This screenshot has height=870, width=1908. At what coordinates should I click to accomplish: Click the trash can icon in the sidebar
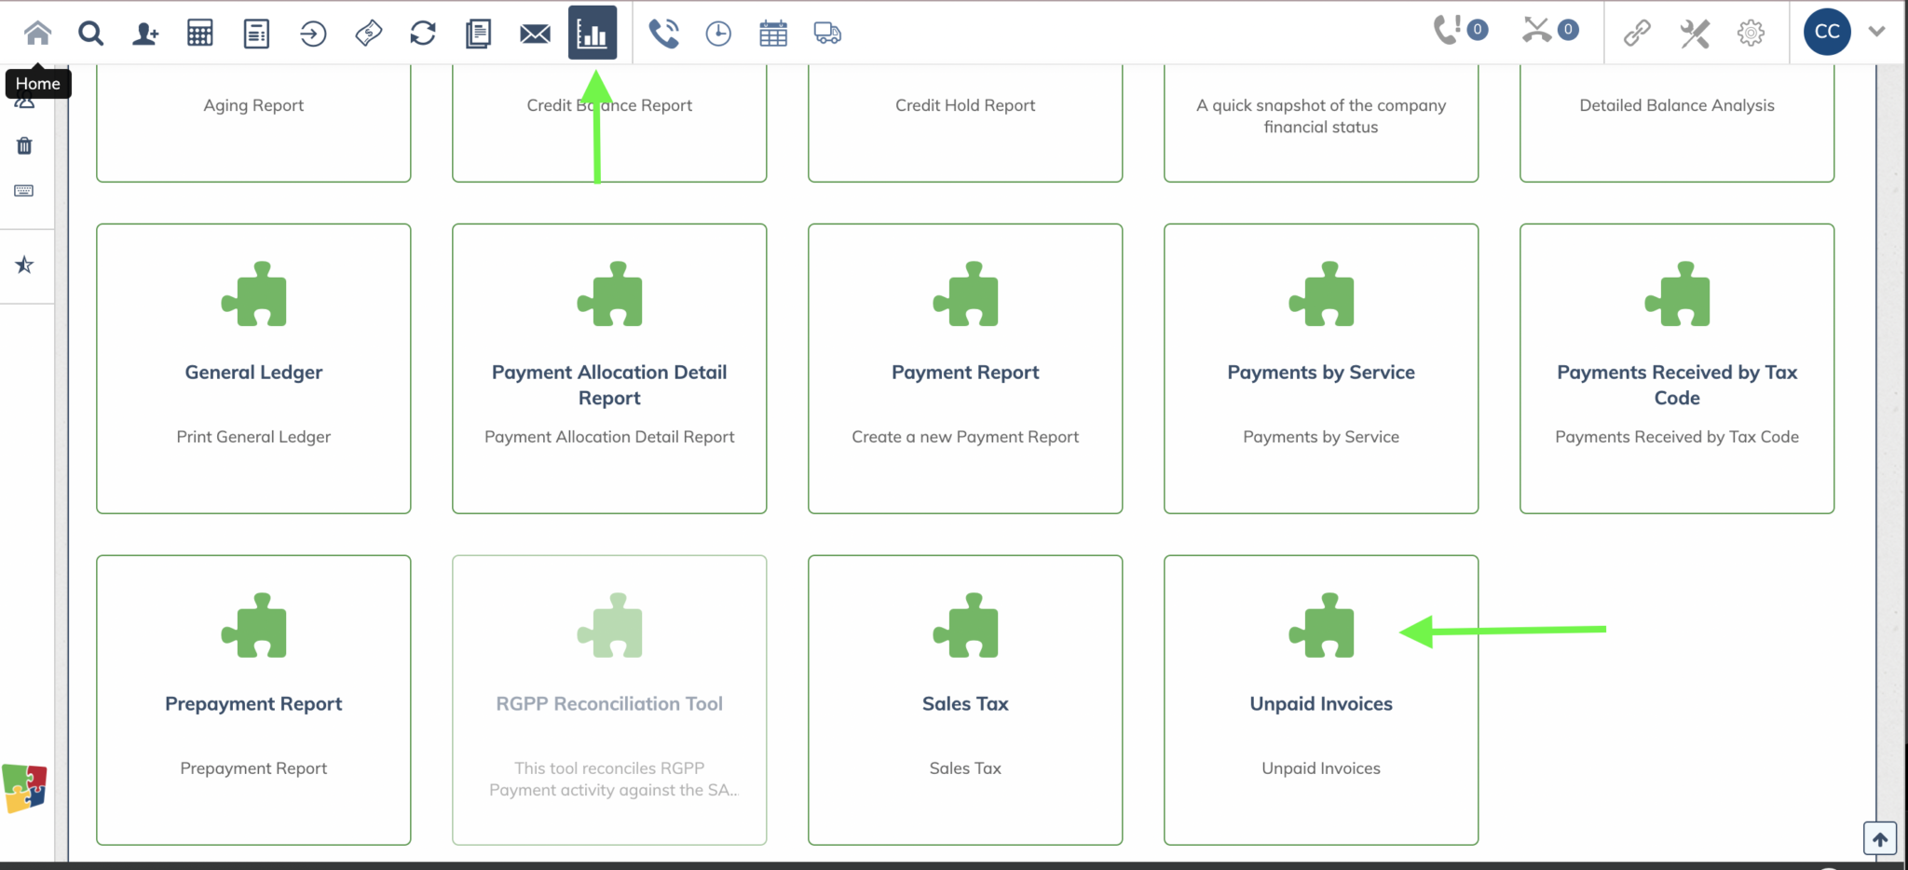(x=25, y=145)
